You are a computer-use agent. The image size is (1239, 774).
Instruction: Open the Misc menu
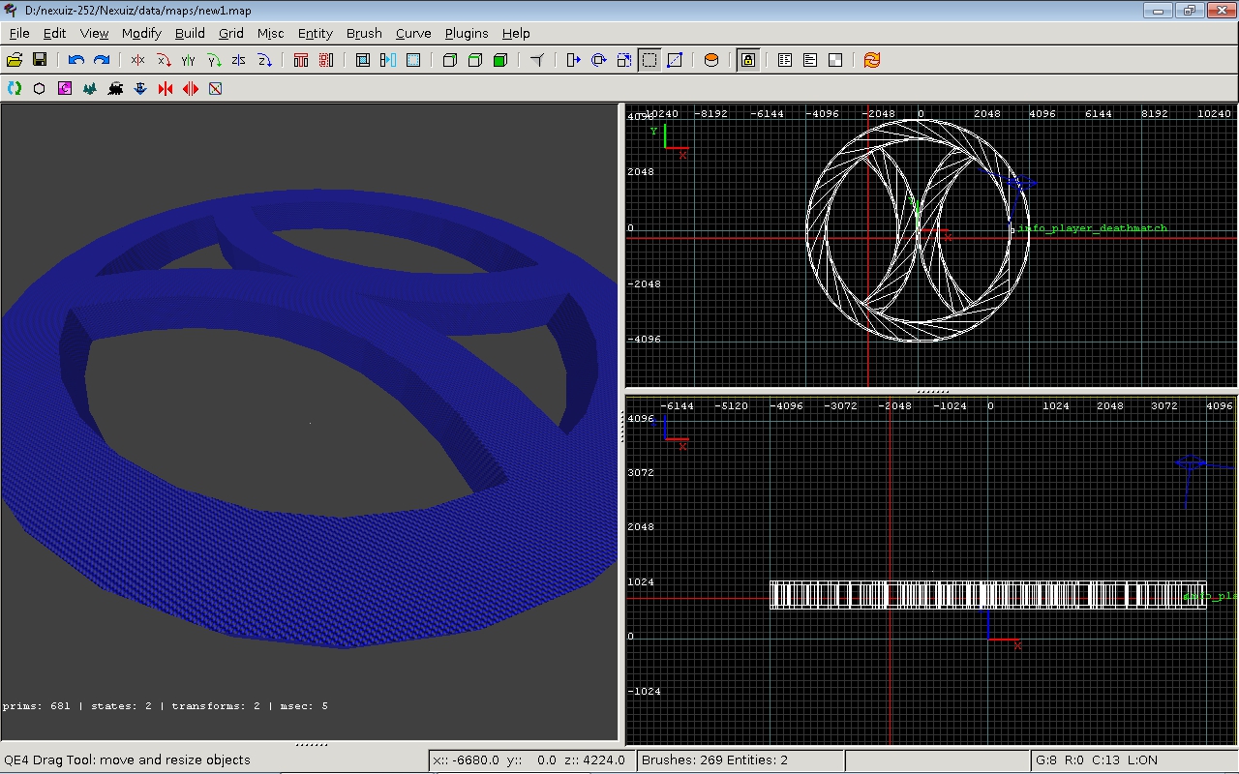pyautogui.click(x=270, y=33)
